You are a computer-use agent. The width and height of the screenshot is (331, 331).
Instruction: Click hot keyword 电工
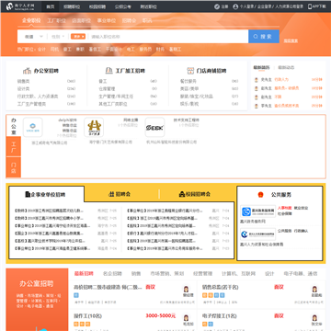pyautogui.click(x=131, y=49)
